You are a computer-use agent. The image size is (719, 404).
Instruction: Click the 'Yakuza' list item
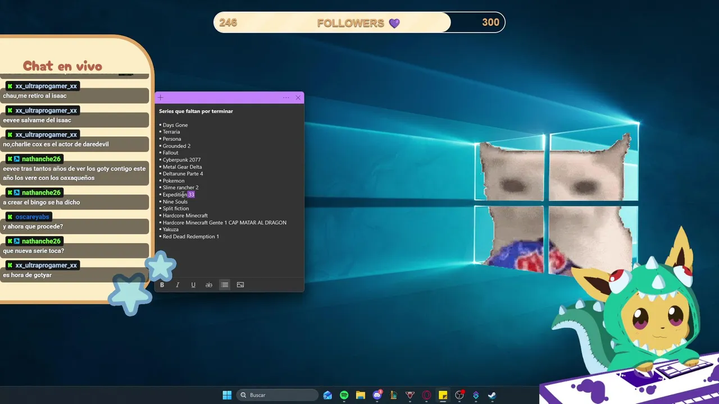coord(171,229)
